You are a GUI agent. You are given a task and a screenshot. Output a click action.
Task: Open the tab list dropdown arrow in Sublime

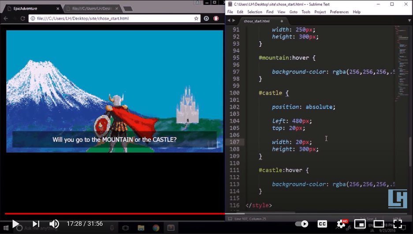tap(409, 20)
